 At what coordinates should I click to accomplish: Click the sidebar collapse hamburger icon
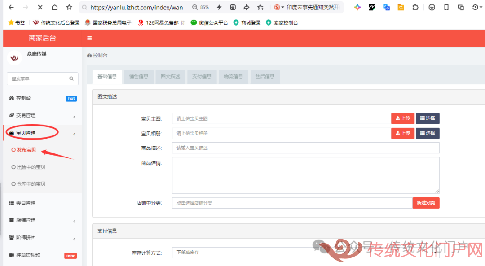tap(89, 38)
